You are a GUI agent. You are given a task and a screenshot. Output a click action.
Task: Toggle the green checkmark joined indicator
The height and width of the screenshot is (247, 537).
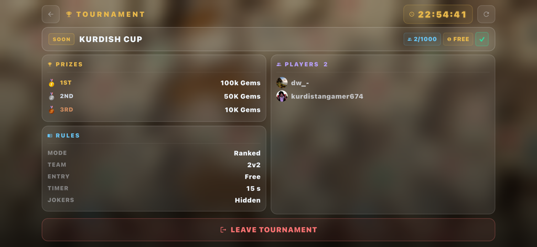(x=482, y=39)
